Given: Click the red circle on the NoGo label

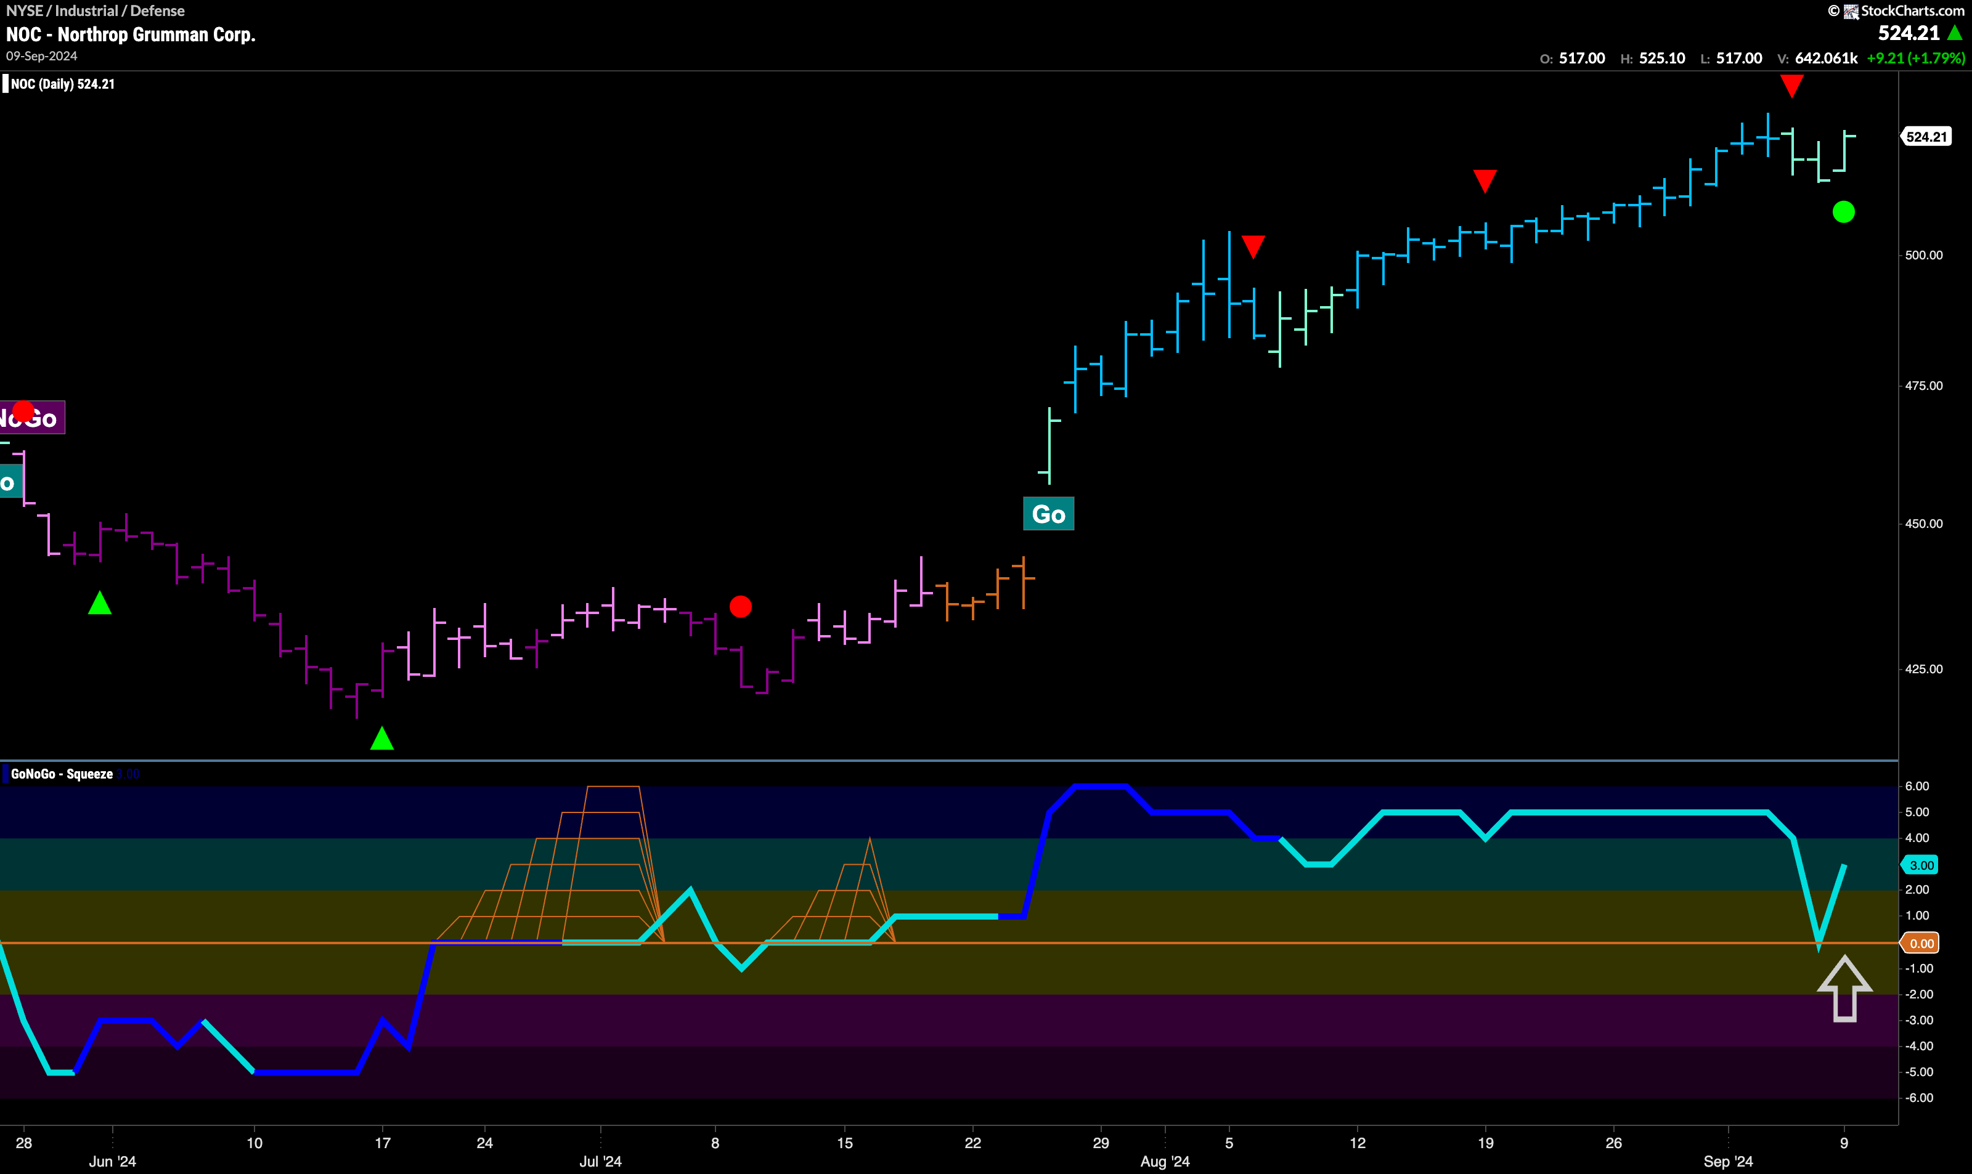Looking at the screenshot, I should click(x=24, y=411).
